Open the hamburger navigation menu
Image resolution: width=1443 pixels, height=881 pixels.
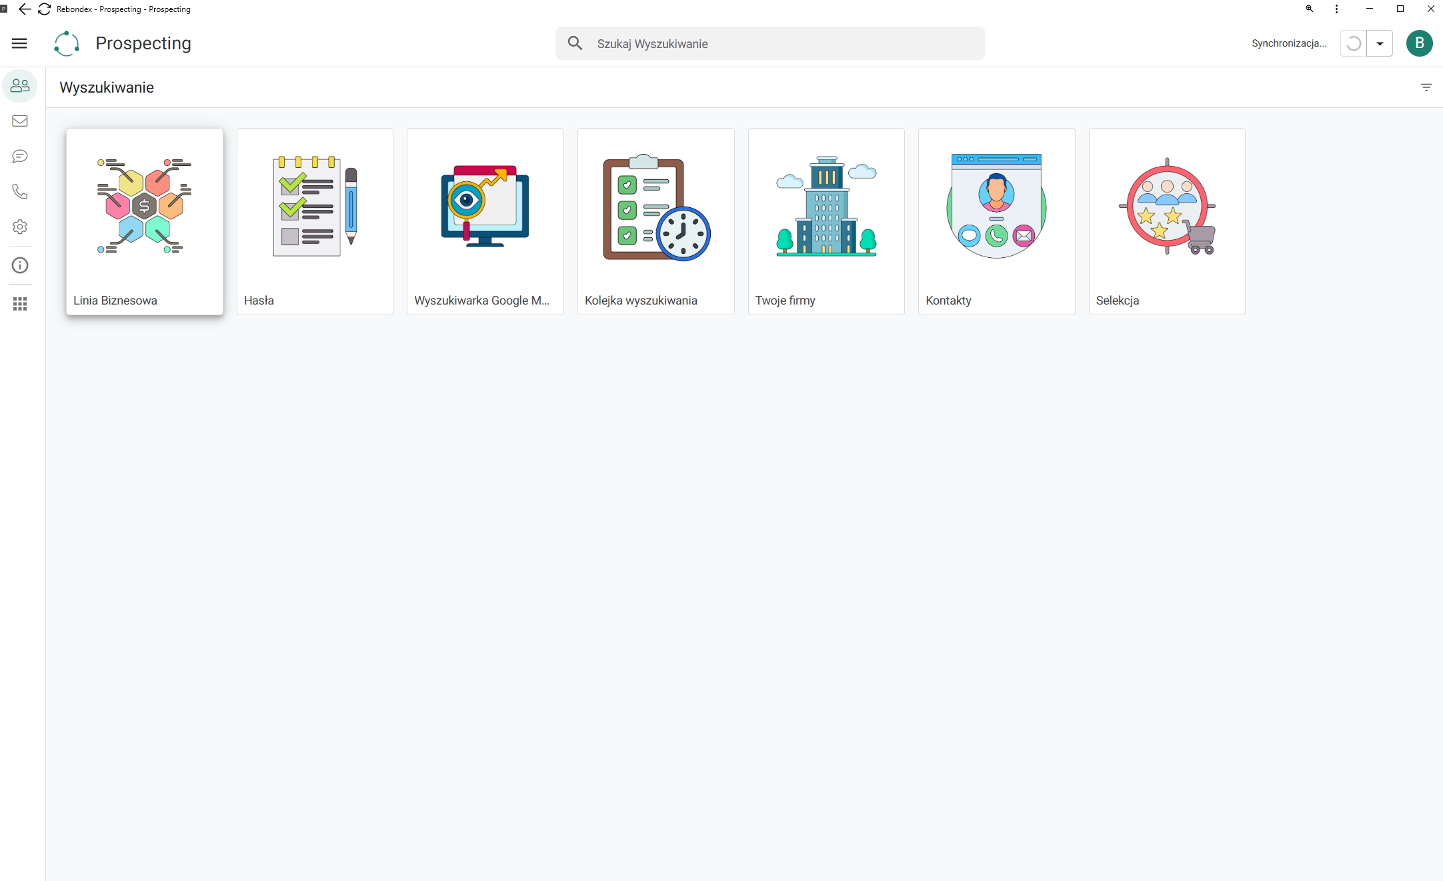[19, 43]
